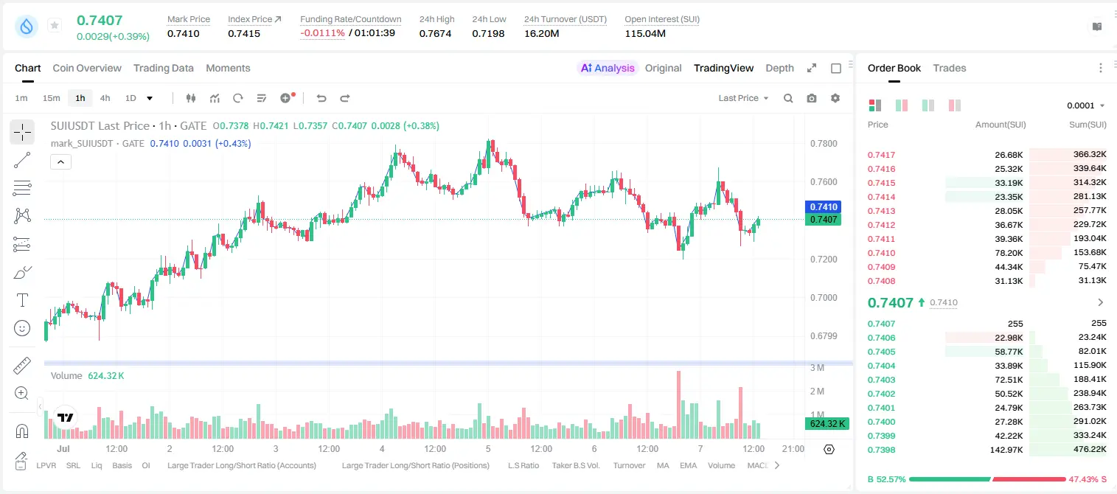
Task: Select the trend line drawing tool
Action: click(22, 160)
